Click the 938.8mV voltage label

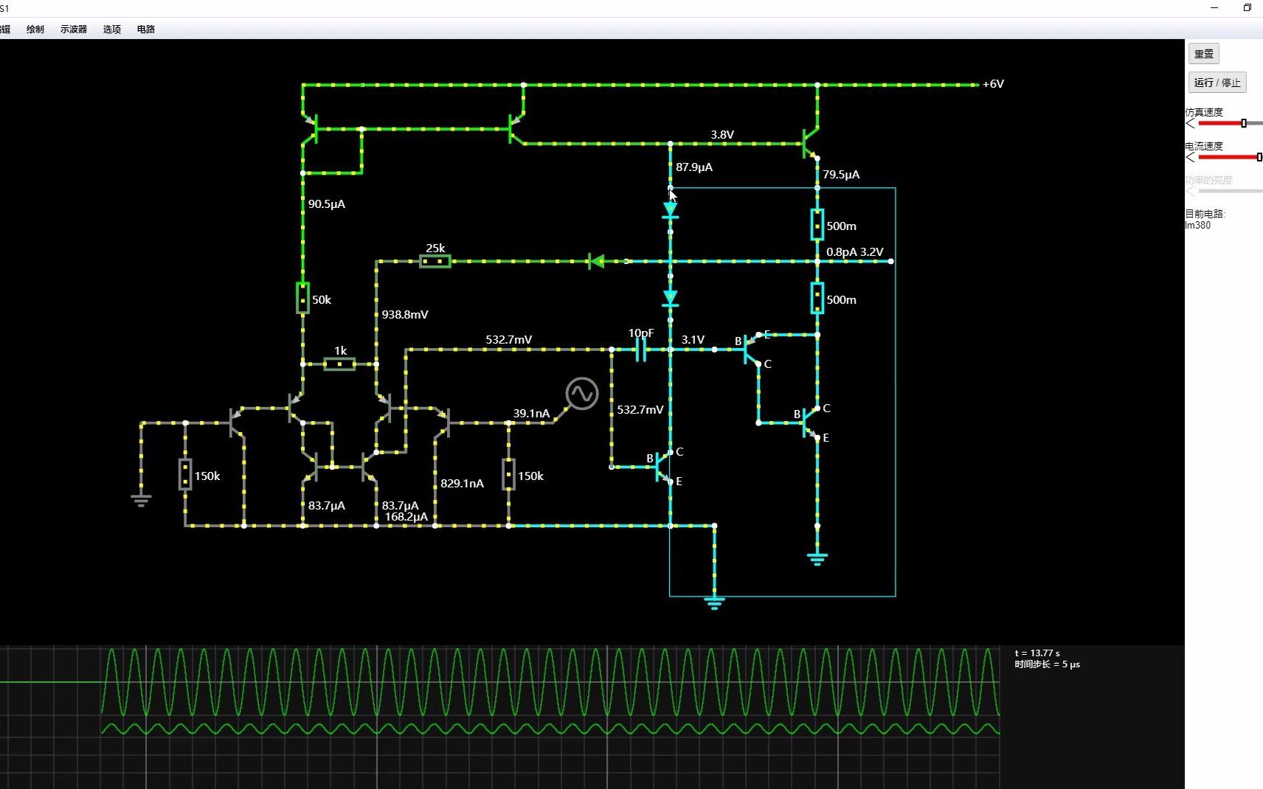(405, 315)
